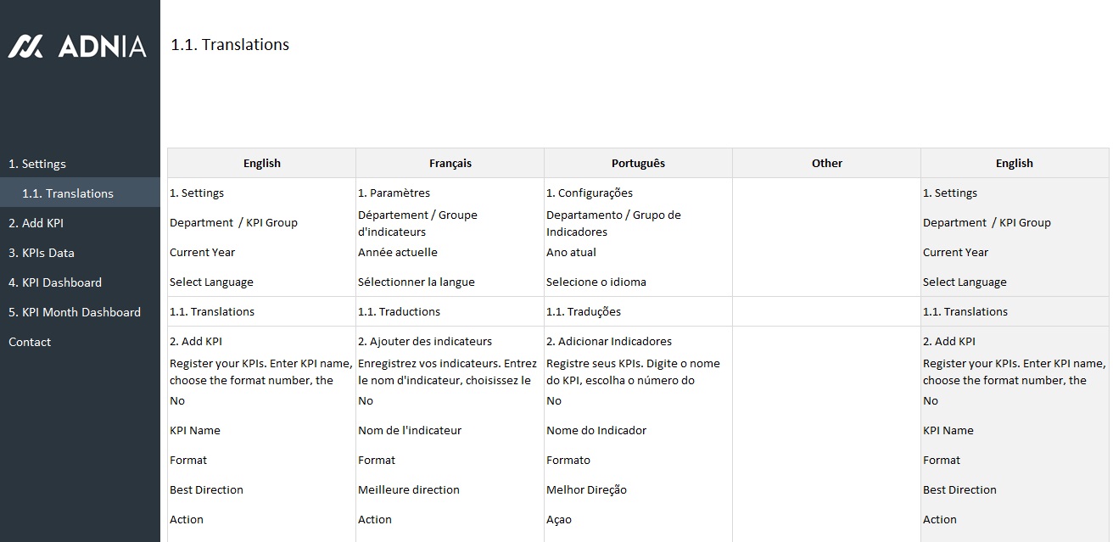
Task: Click the Contact sidebar link
Action: point(30,342)
